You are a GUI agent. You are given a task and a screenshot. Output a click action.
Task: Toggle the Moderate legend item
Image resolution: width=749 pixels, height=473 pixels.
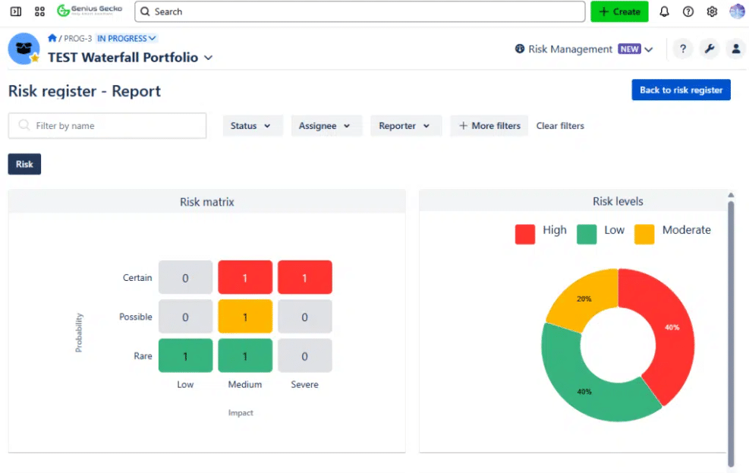(x=672, y=232)
